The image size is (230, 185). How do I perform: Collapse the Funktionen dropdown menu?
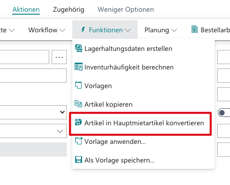[105, 29]
